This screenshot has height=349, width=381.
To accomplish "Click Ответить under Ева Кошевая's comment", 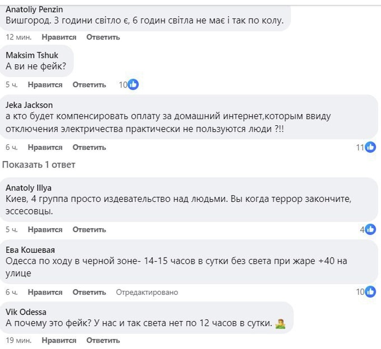I will pos(89,292).
